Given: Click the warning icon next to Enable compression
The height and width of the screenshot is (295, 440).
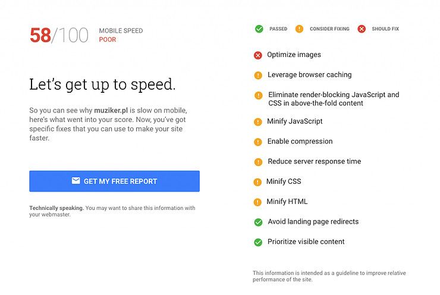Looking at the screenshot, I should [x=258, y=142].
